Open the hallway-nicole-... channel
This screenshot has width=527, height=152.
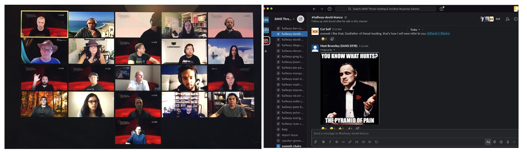[x=290, y=96]
